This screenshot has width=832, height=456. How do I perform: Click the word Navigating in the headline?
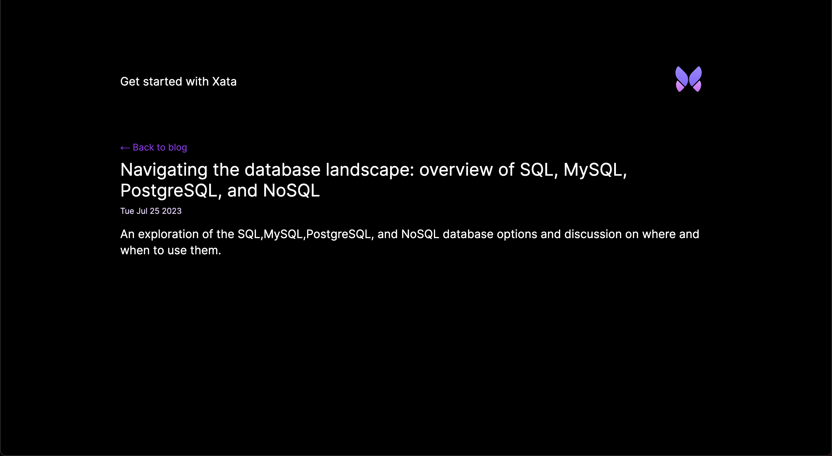[x=164, y=170]
